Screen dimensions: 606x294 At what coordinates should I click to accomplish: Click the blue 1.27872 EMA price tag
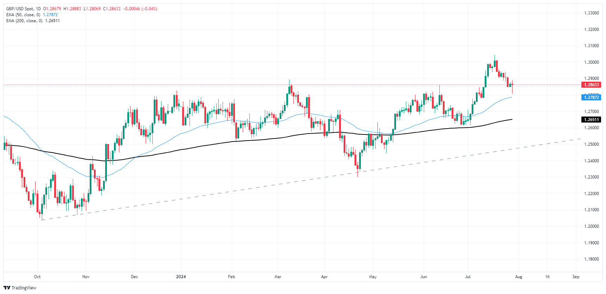coord(591,98)
